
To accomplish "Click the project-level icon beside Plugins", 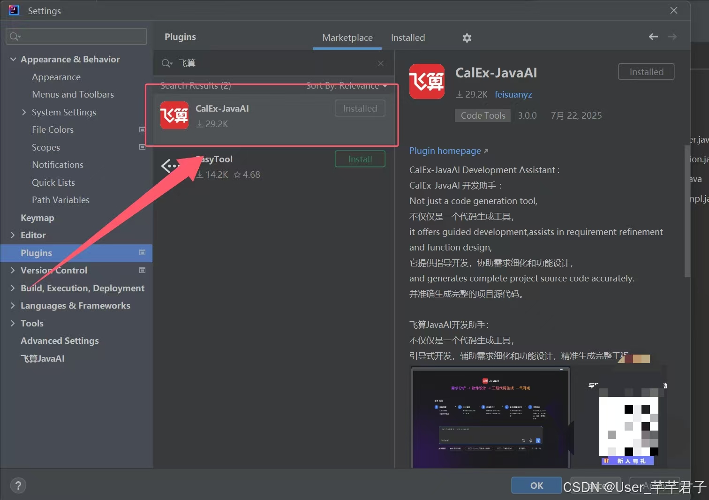I will coord(142,252).
